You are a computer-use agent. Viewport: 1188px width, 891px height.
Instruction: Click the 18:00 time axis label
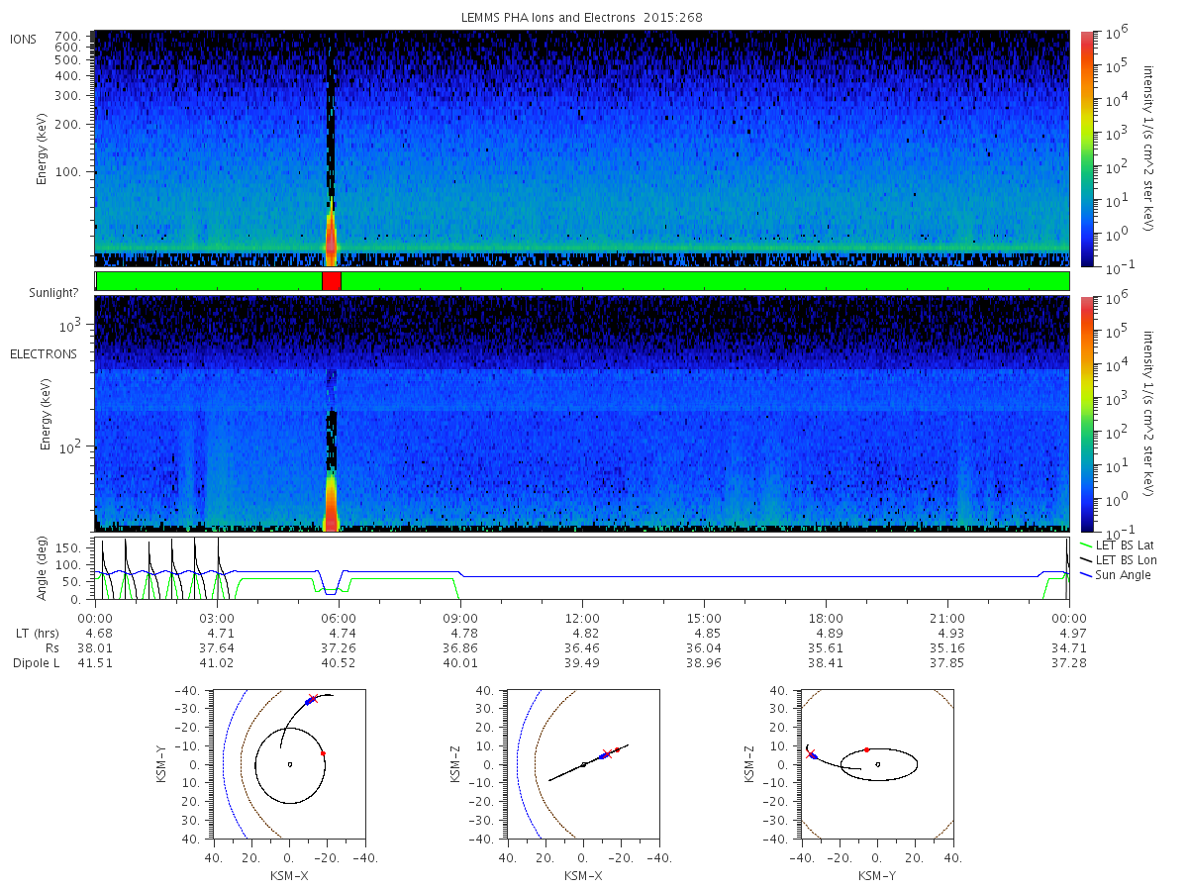pyautogui.click(x=826, y=618)
